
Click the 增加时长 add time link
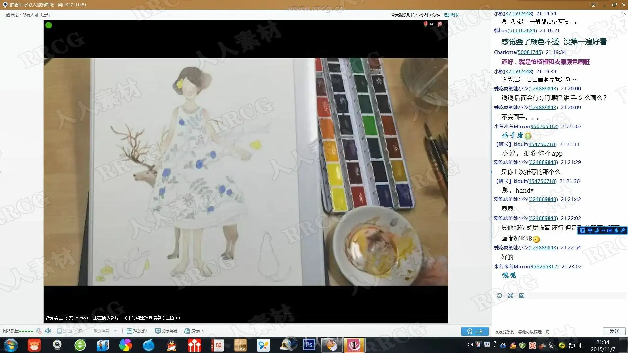(x=451, y=15)
